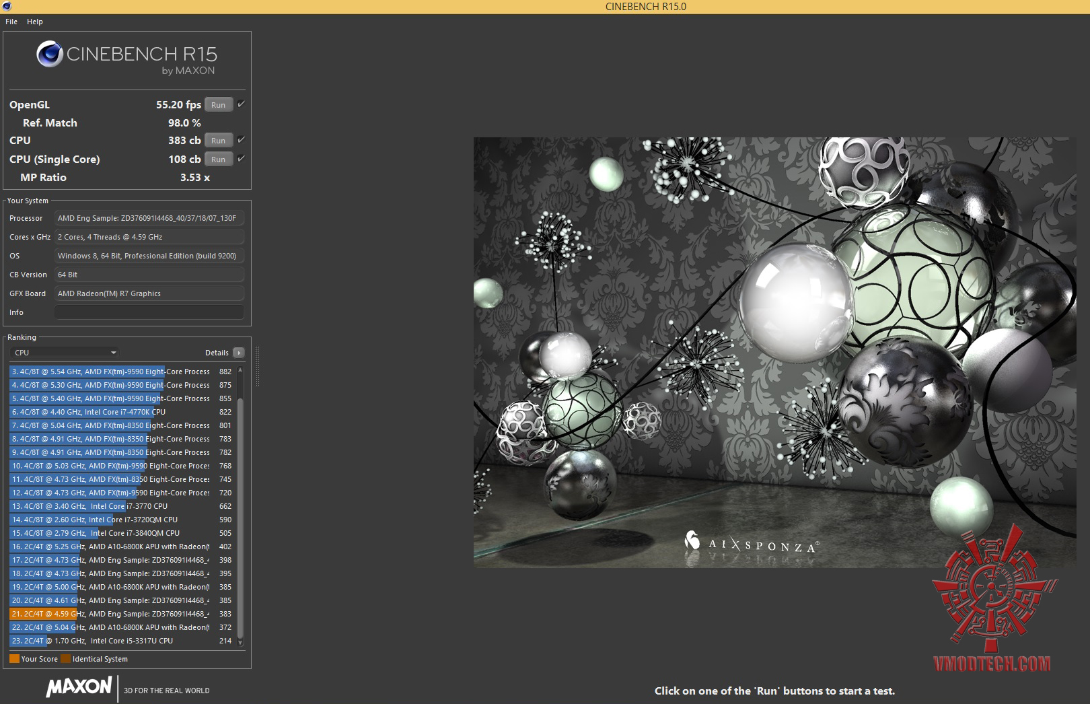This screenshot has height=704, width=1090.
Task: Click the OpenGL score 55.20 fps
Action: [178, 105]
